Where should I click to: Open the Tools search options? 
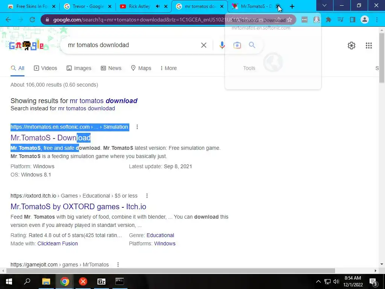249,68
